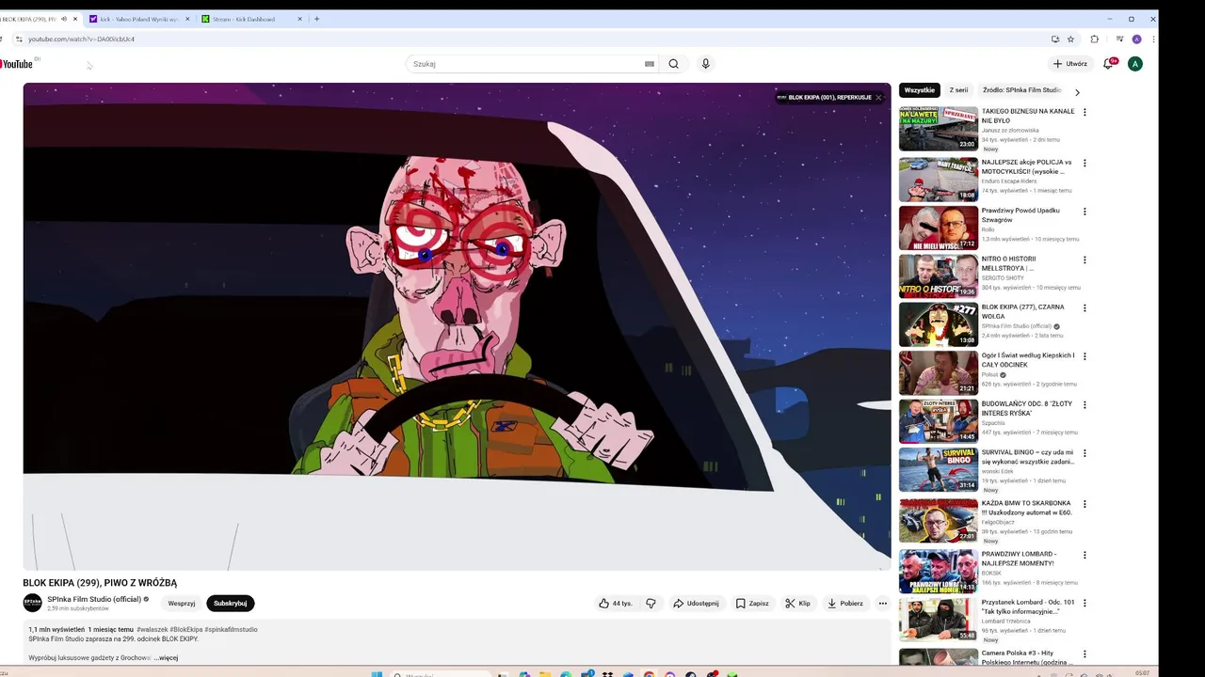
Task: Open the media controls icon in Chrome toolbar
Action: click(x=1119, y=39)
